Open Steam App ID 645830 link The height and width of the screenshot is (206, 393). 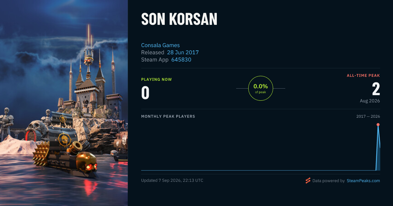(x=181, y=60)
